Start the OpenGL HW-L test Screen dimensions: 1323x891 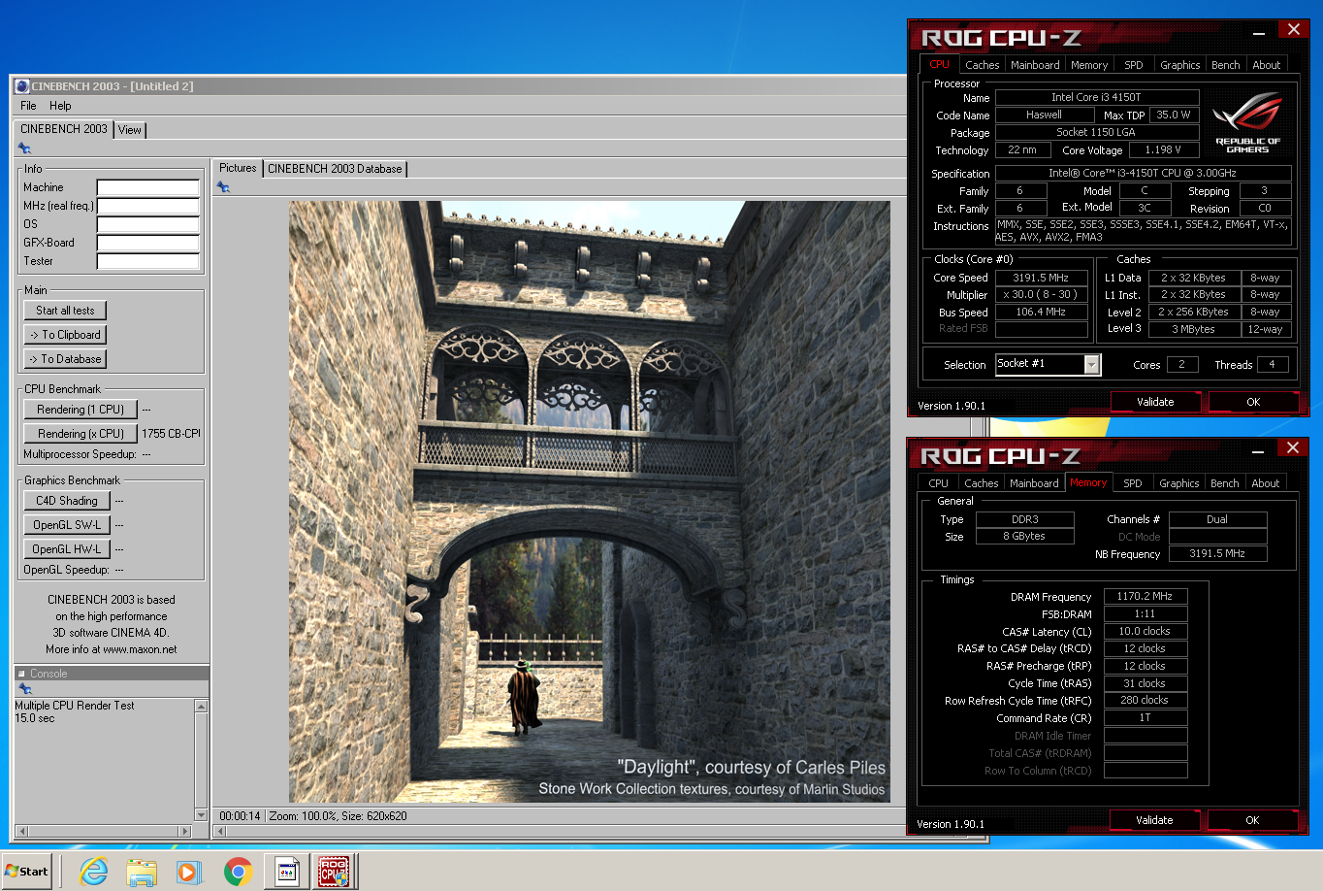[67, 549]
